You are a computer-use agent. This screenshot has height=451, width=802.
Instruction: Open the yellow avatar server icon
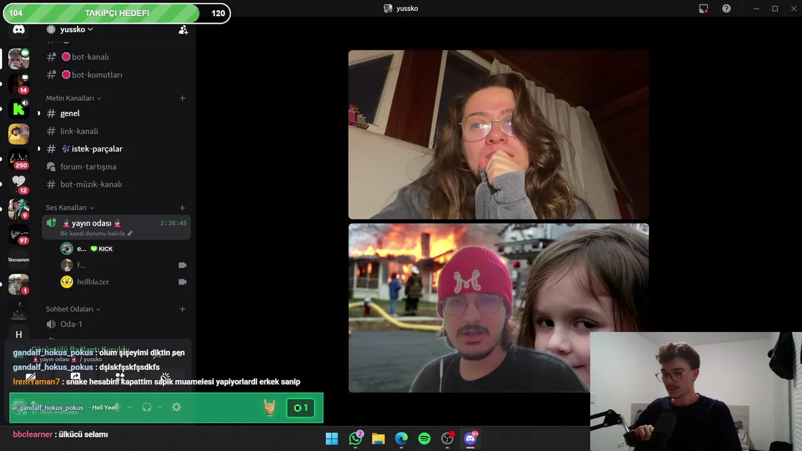coord(19,134)
